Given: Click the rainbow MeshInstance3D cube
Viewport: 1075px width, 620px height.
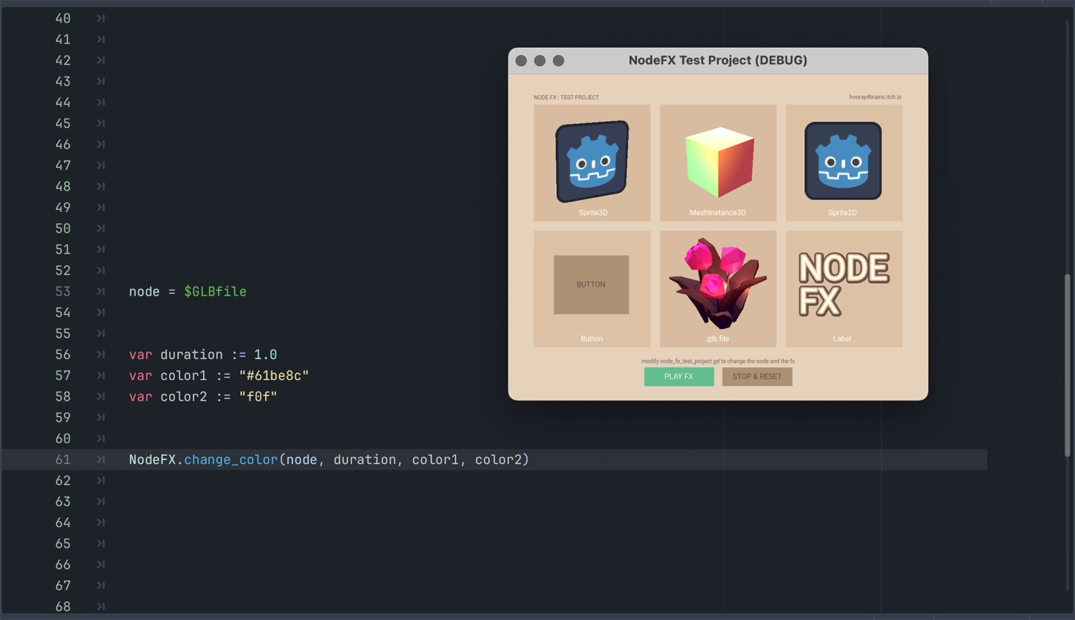Looking at the screenshot, I should [x=719, y=162].
